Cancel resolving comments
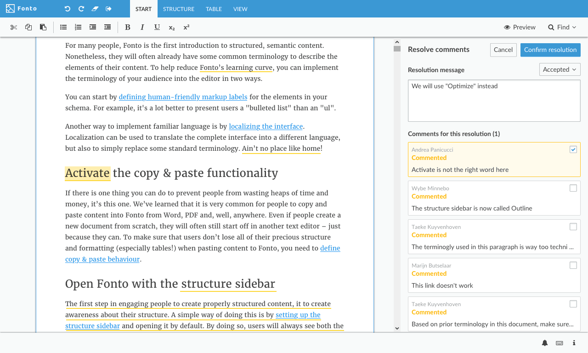This screenshot has width=588, height=353. tap(503, 50)
